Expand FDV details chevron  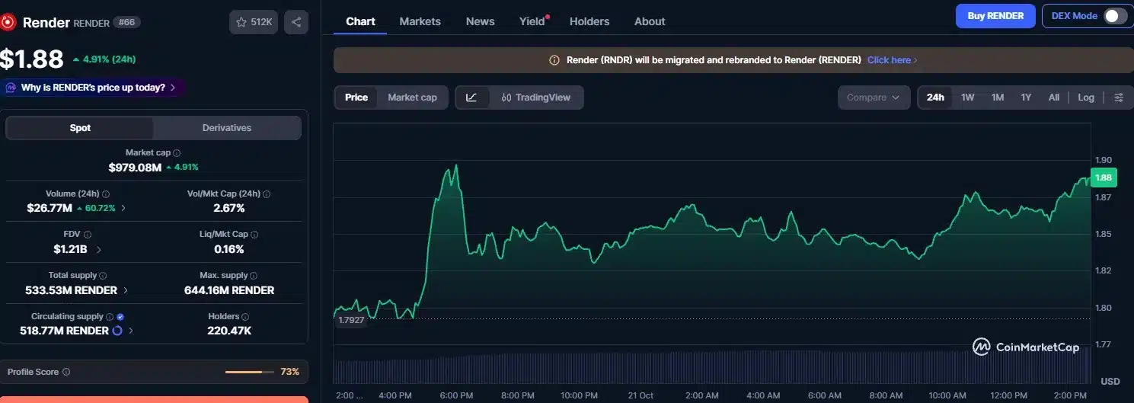coord(99,249)
